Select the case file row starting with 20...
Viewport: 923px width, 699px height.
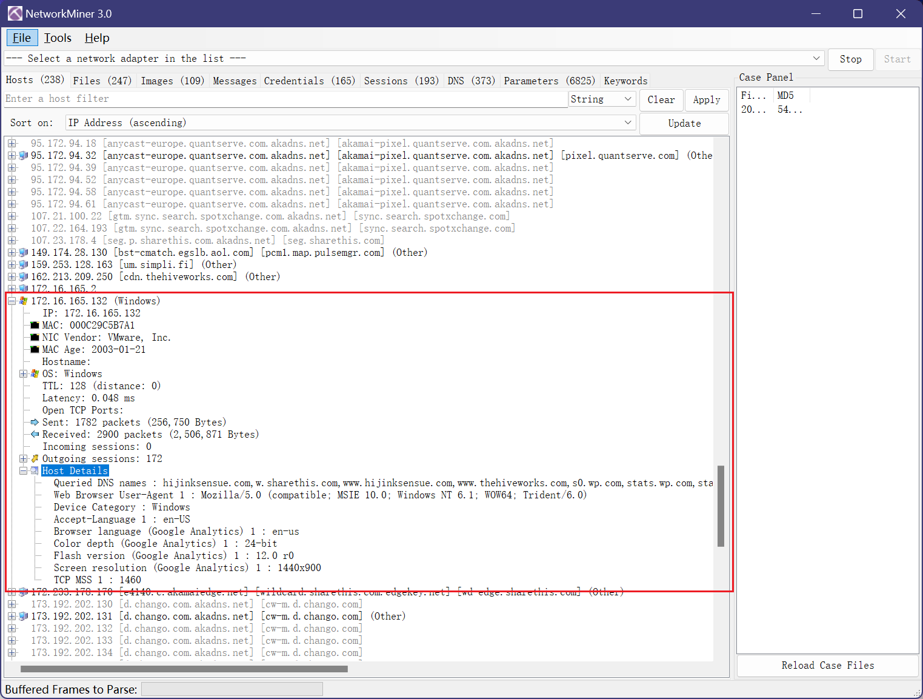tap(772, 110)
